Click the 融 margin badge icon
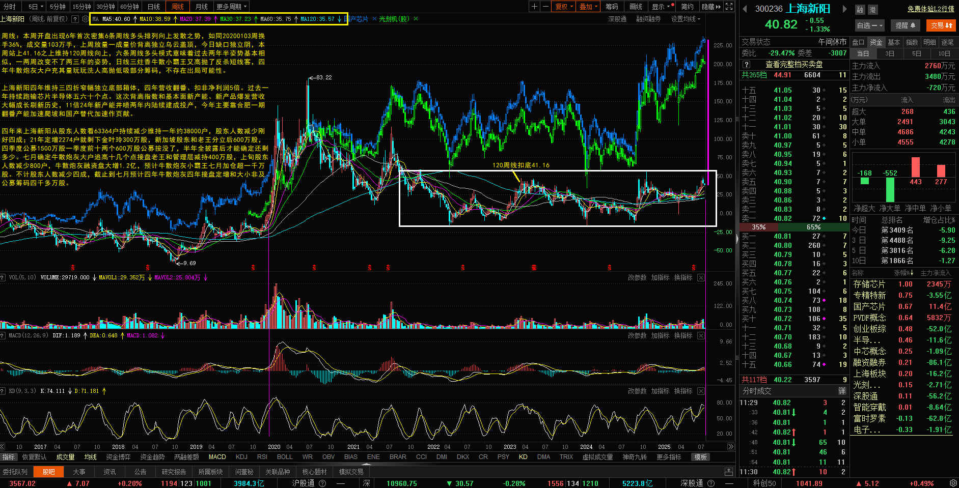959x488 pixels. pyautogui.click(x=860, y=9)
